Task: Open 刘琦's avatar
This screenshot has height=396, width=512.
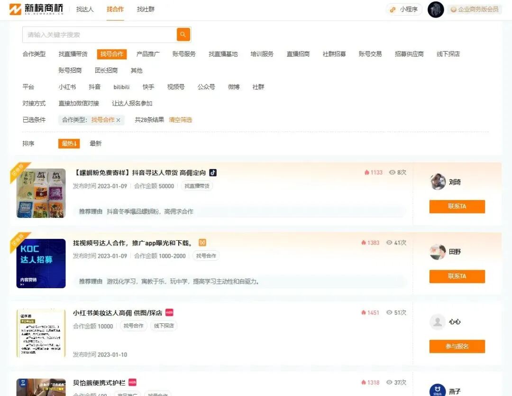Action: 438,182
